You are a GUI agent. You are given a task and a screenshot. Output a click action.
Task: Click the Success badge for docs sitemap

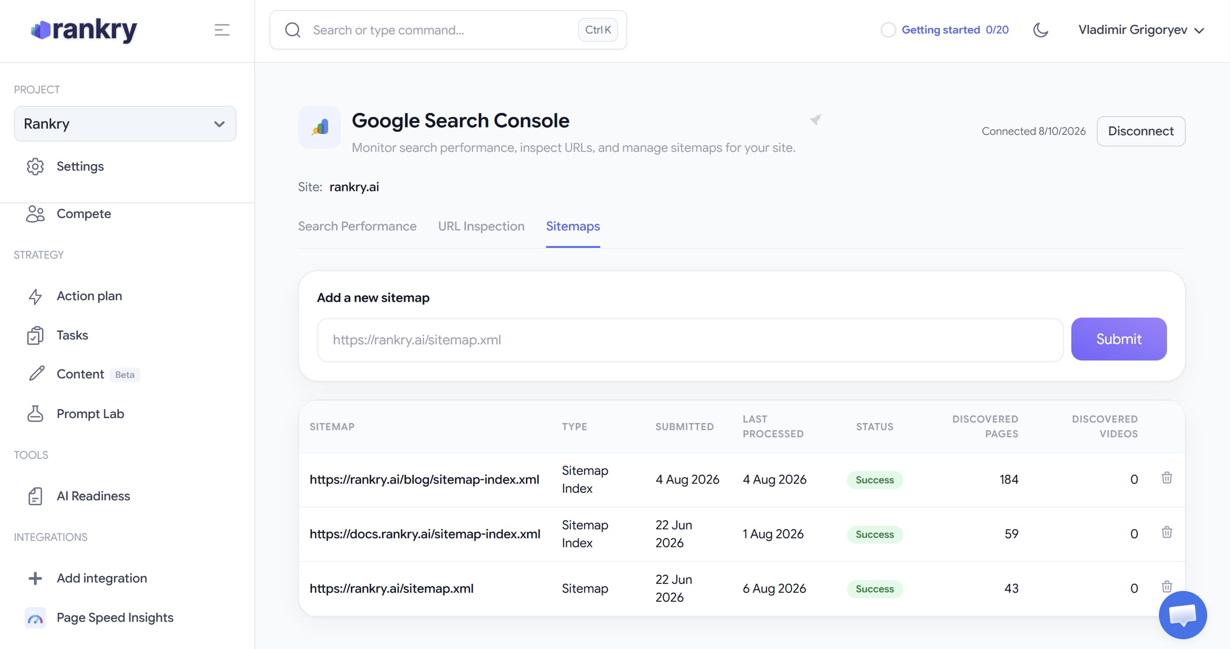pyautogui.click(x=874, y=534)
